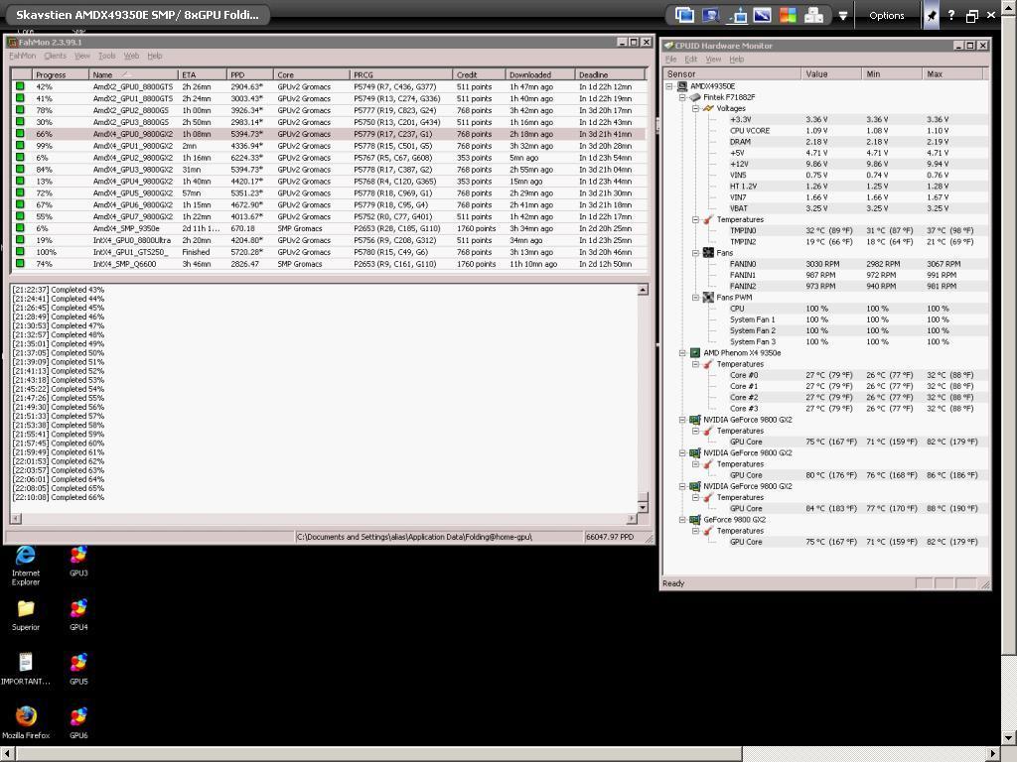Click the log pane scroll up arrow
1017x763 pixels.
tap(643, 290)
